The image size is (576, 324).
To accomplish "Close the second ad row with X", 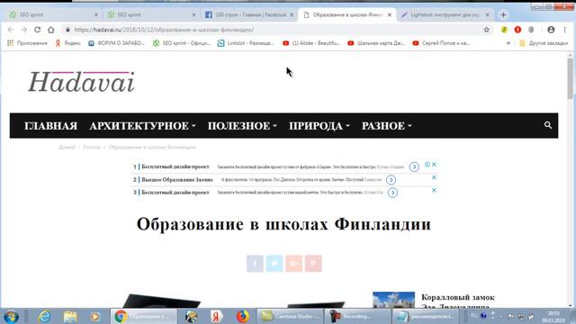I will 434,177.
